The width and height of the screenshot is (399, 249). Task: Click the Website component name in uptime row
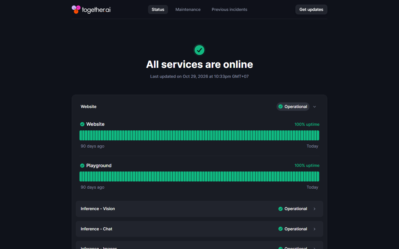[x=95, y=124]
